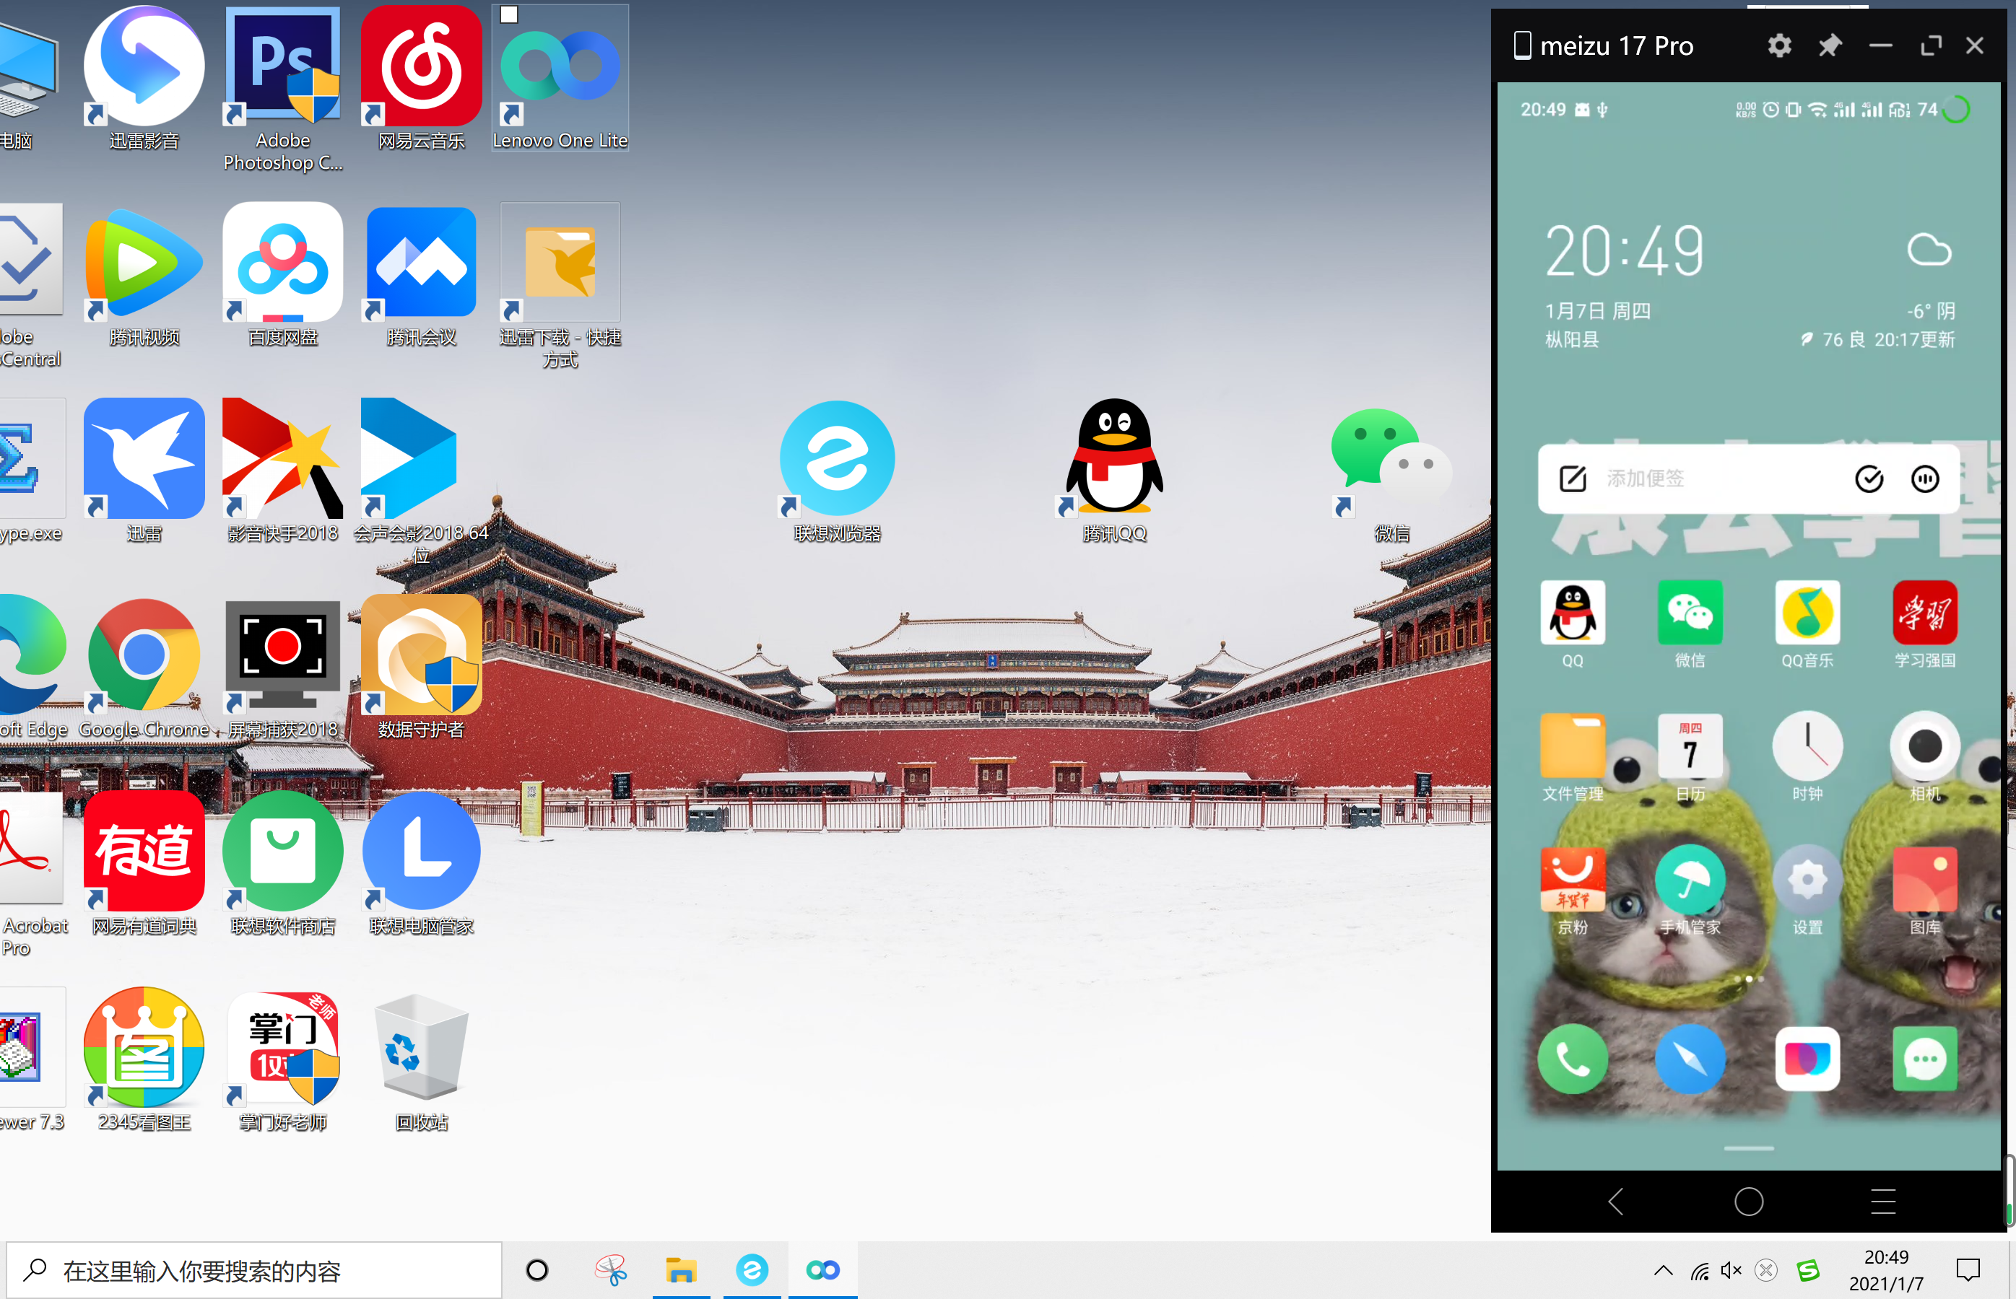
Task: Open 数据守护者 desktop shortcut
Action: [421, 666]
